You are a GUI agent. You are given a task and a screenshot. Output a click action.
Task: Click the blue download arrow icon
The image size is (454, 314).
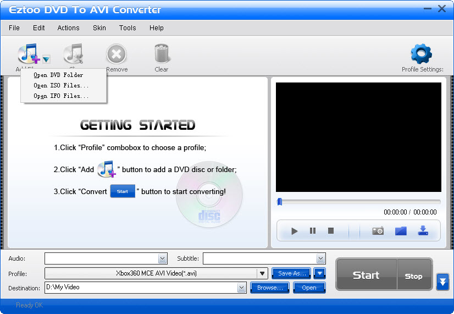tap(423, 230)
